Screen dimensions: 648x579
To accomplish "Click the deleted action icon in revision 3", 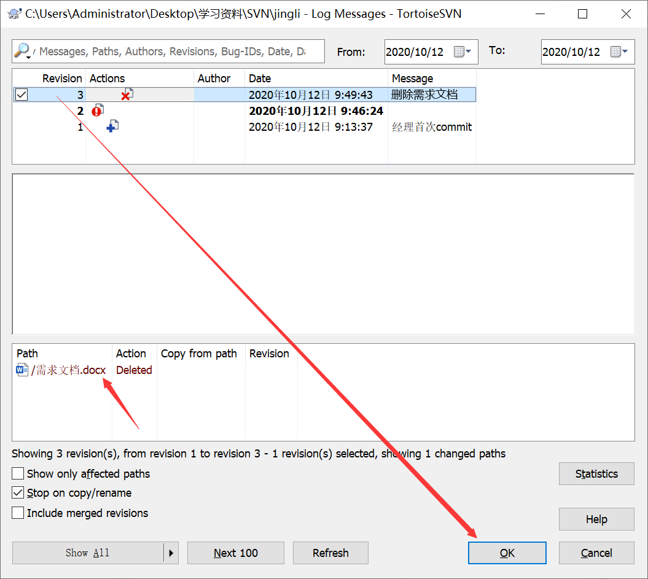I will (127, 95).
